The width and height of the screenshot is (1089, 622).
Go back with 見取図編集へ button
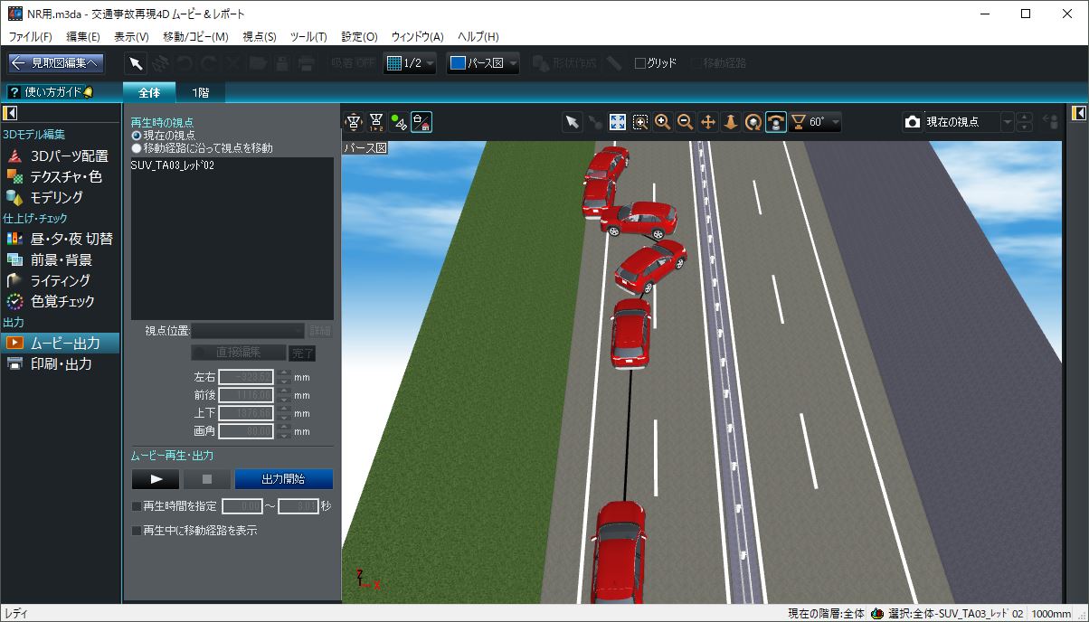click(x=56, y=63)
